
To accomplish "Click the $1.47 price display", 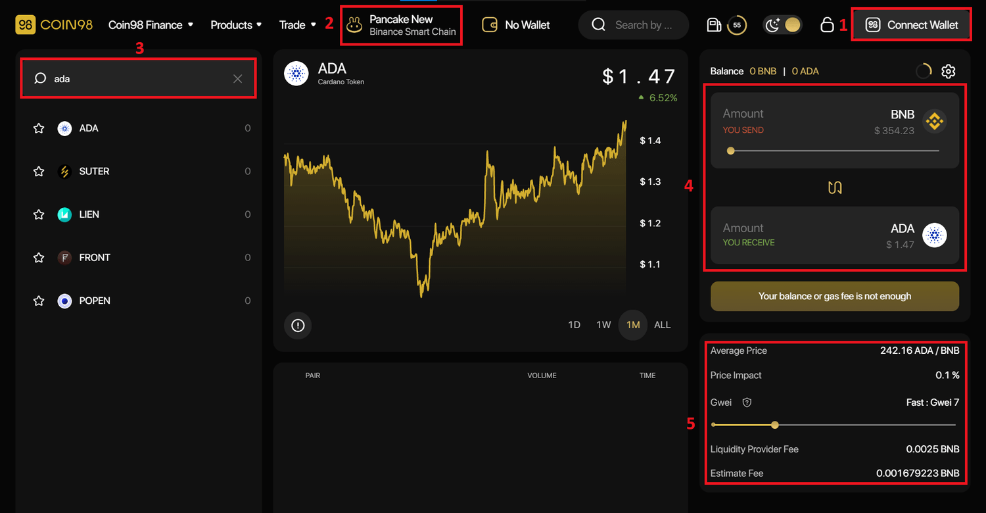I will tap(640, 76).
